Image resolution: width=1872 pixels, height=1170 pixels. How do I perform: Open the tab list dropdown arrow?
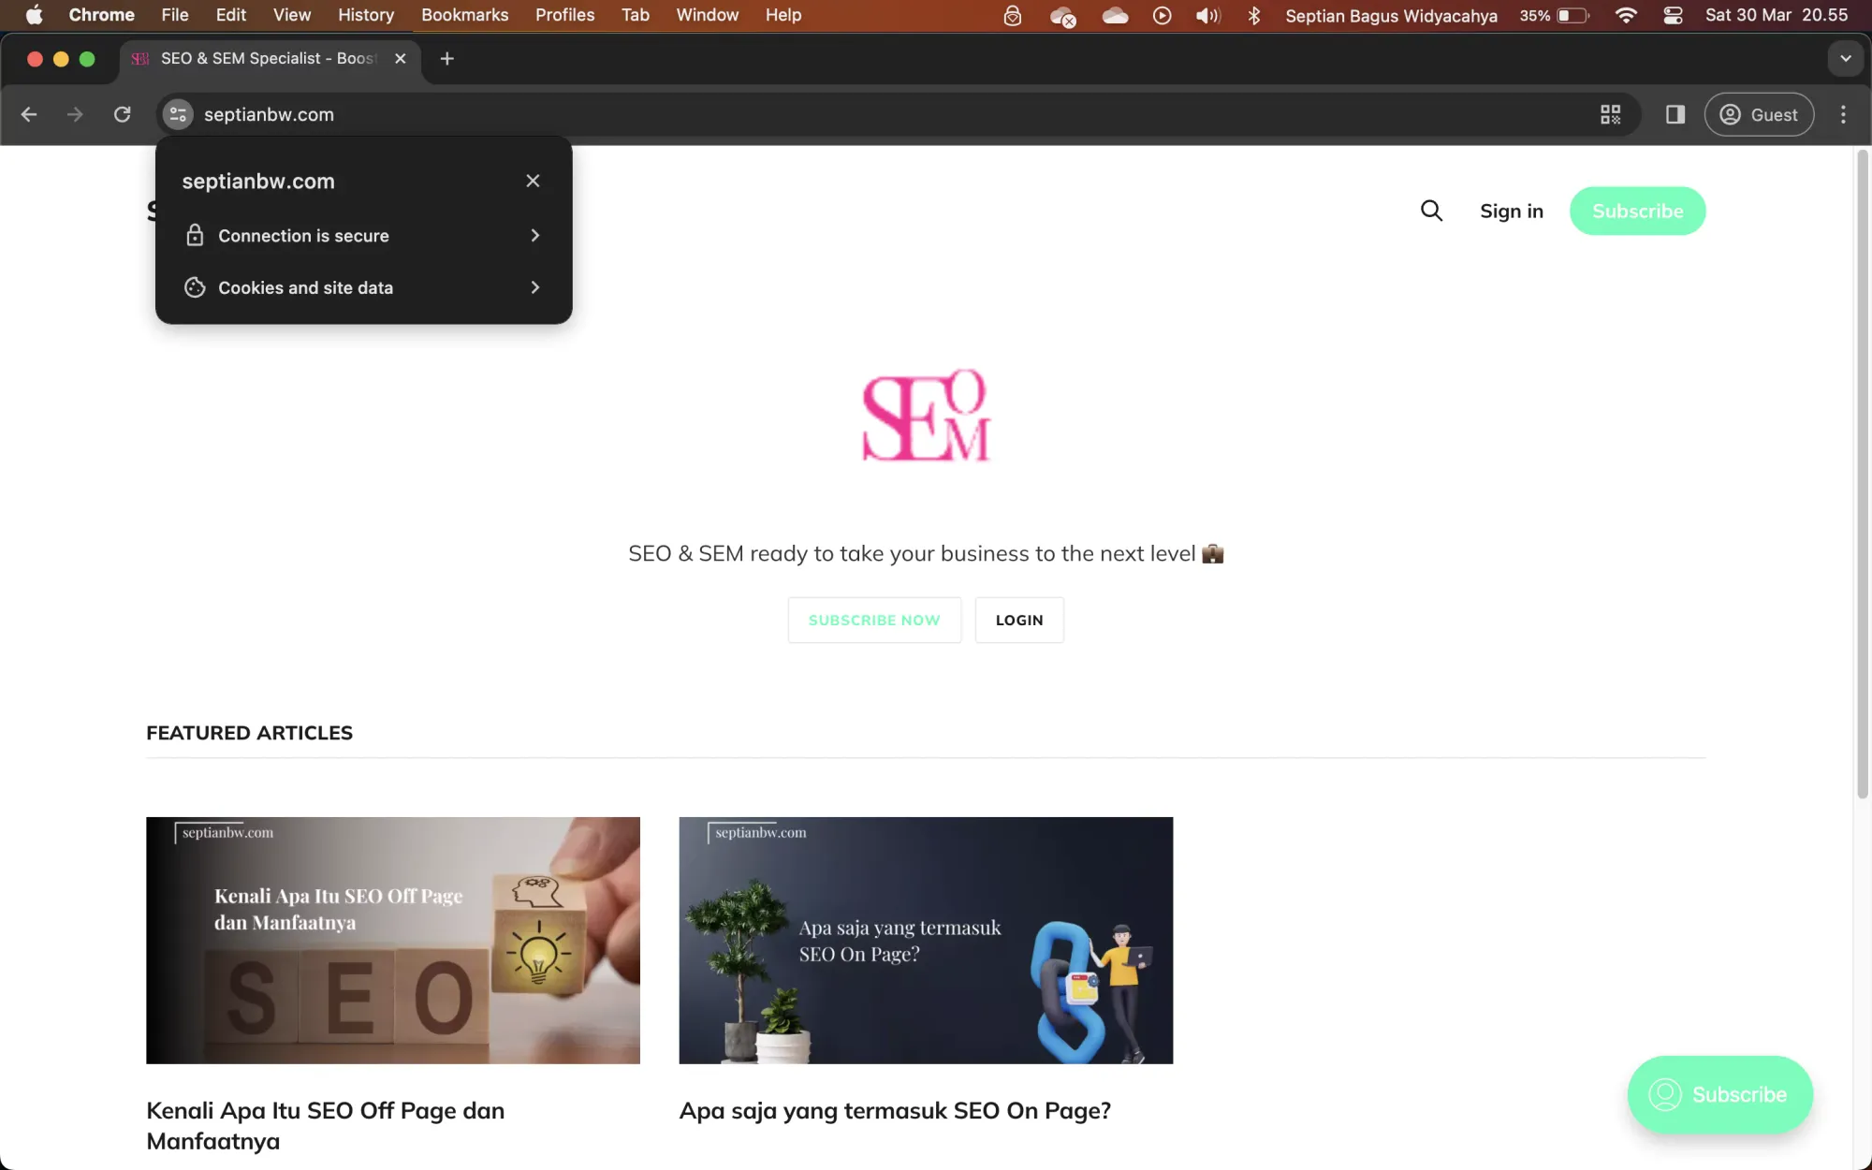[x=1845, y=58]
